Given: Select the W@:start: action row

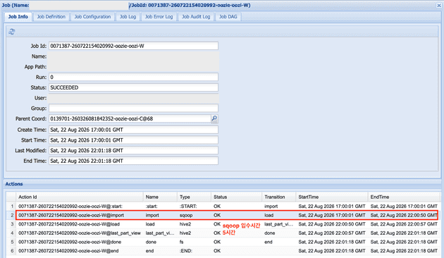Looking at the screenshot, I should pos(223,206).
